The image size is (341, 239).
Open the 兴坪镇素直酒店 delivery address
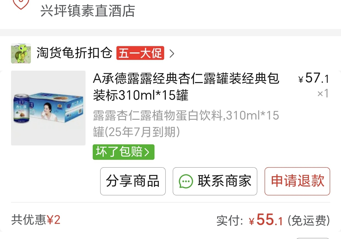point(88,11)
